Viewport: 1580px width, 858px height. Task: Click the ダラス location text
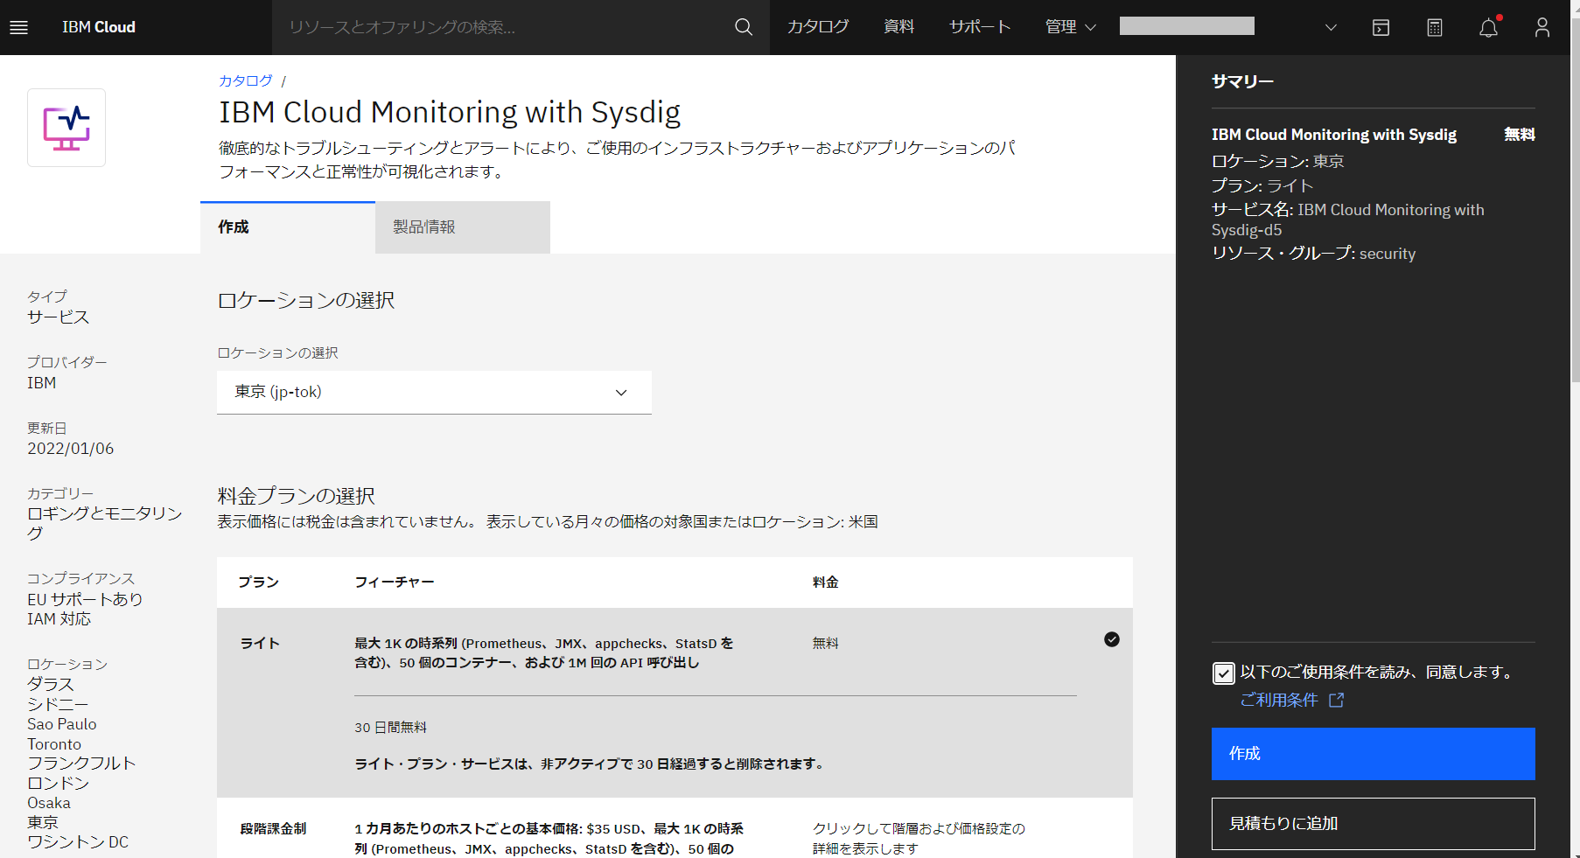tap(51, 684)
